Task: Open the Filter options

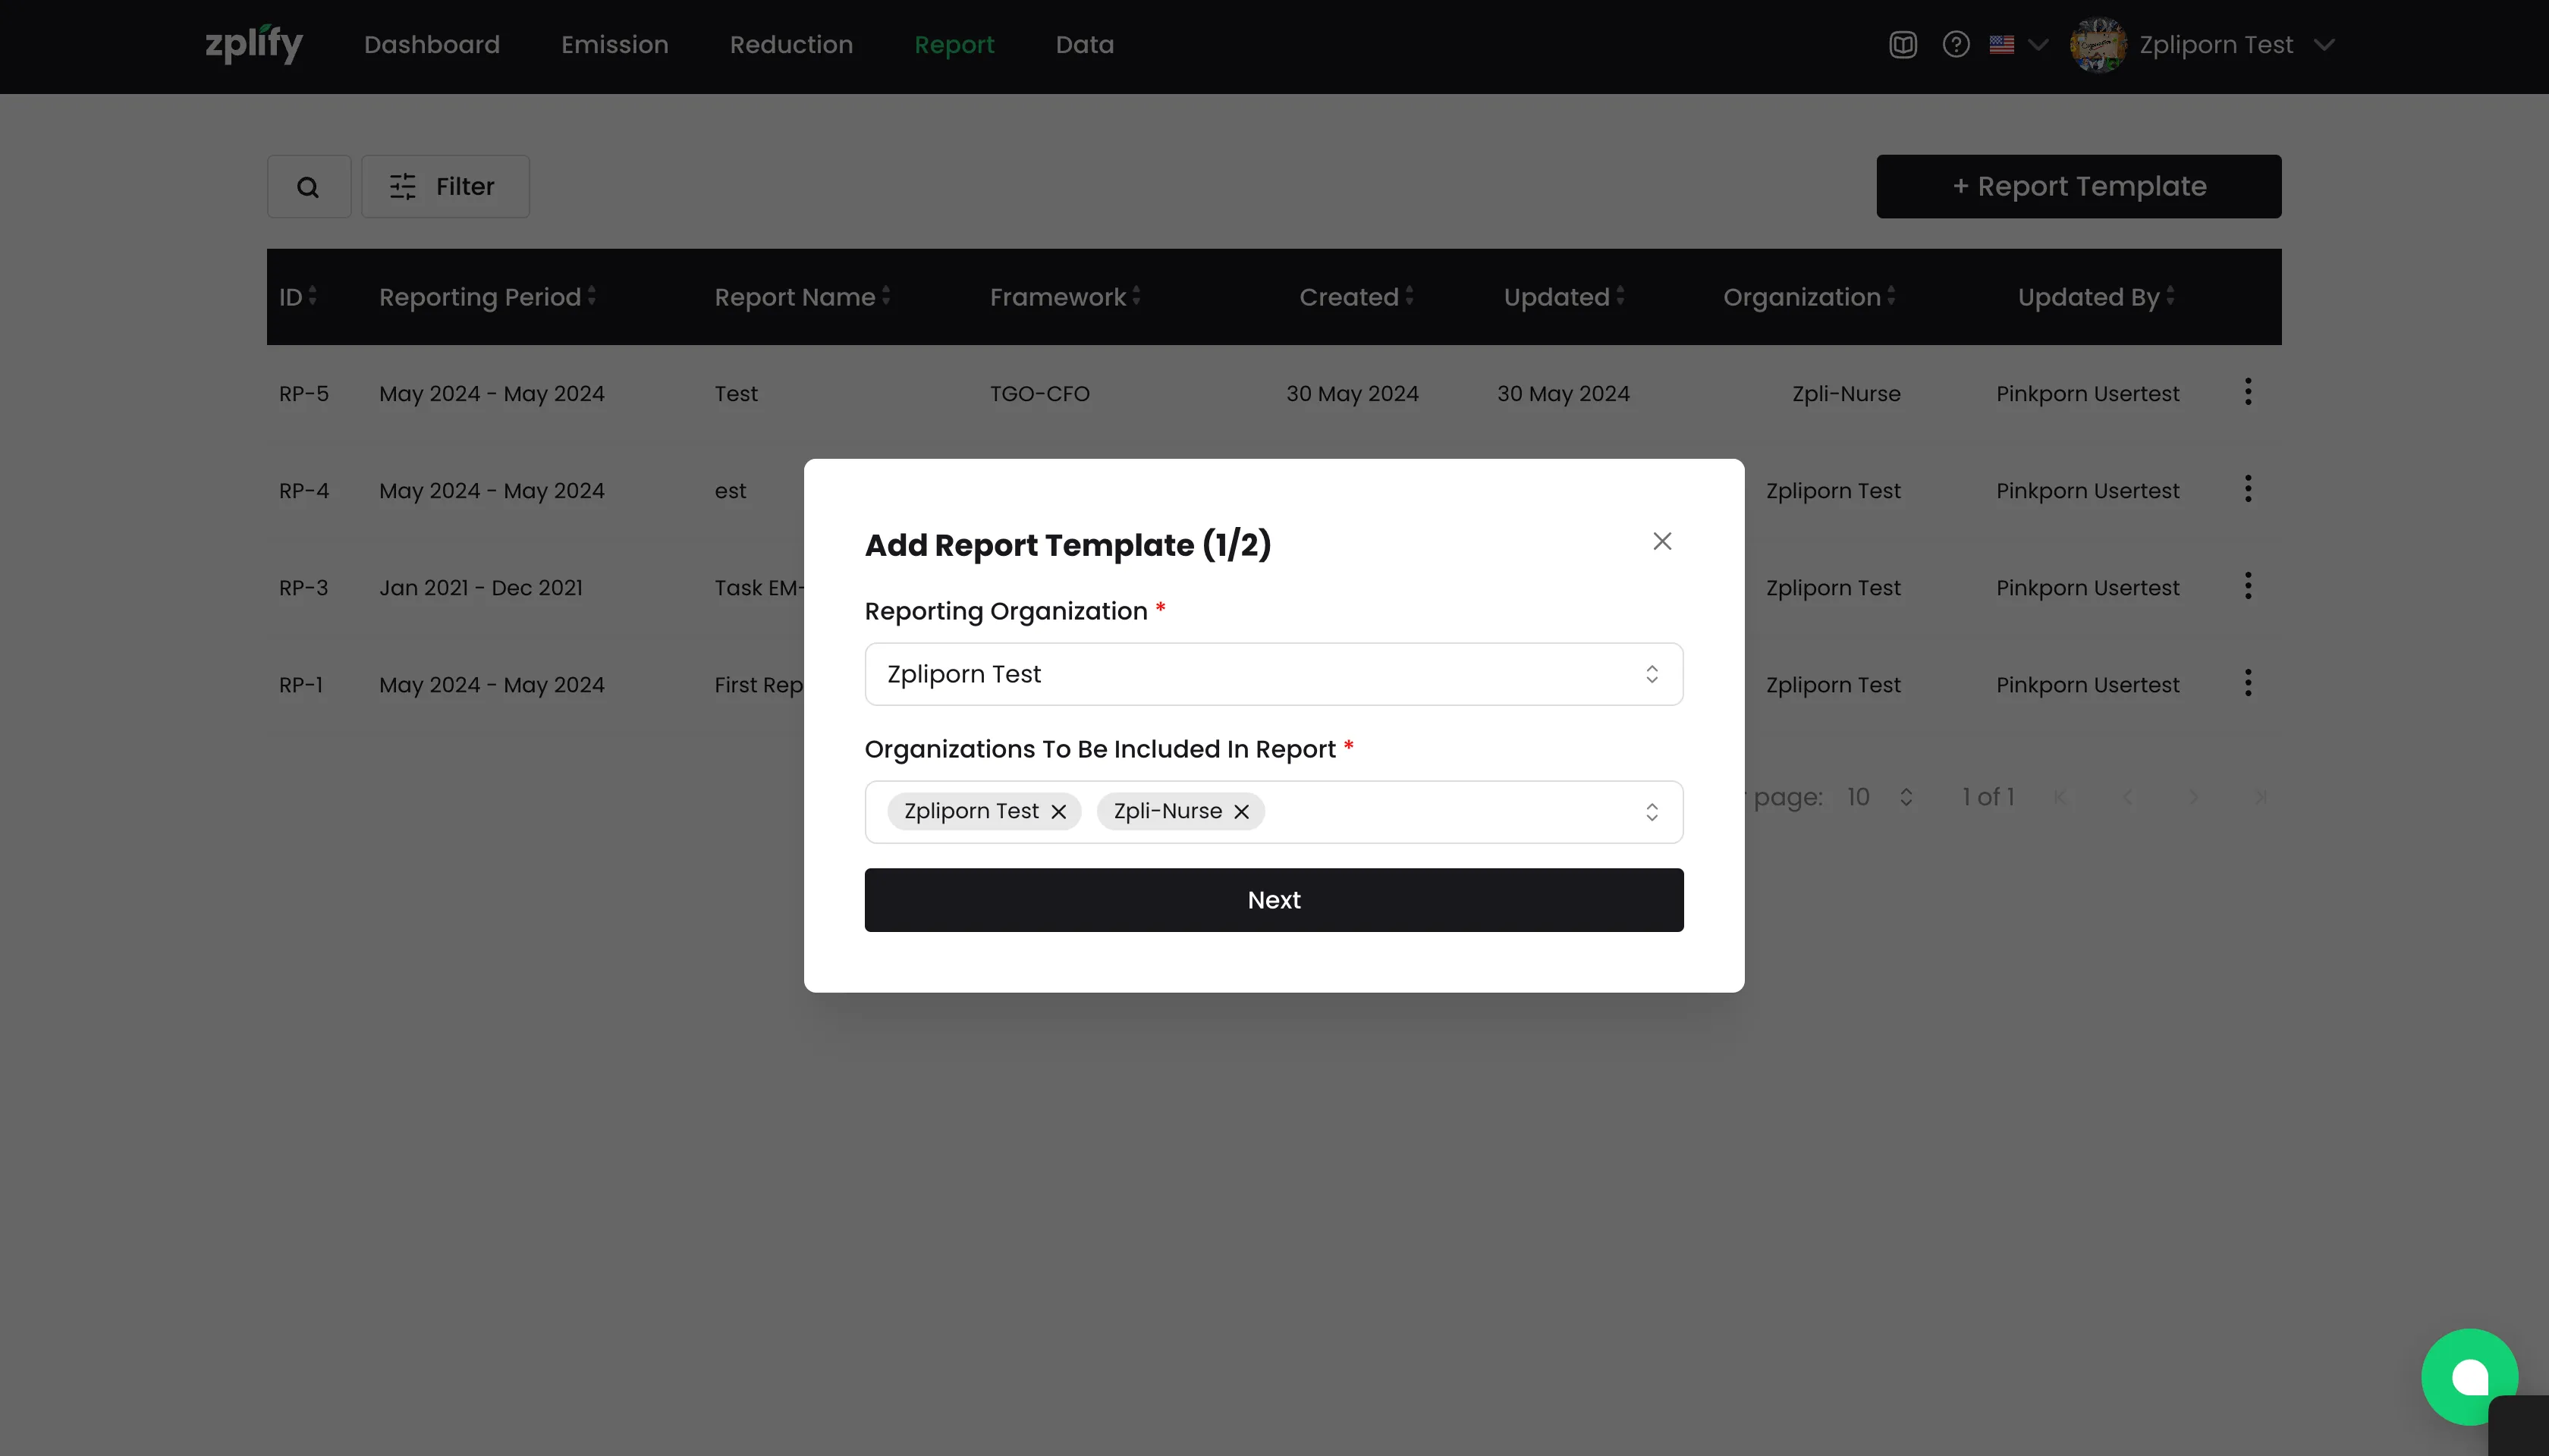Action: pyautogui.click(x=445, y=187)
